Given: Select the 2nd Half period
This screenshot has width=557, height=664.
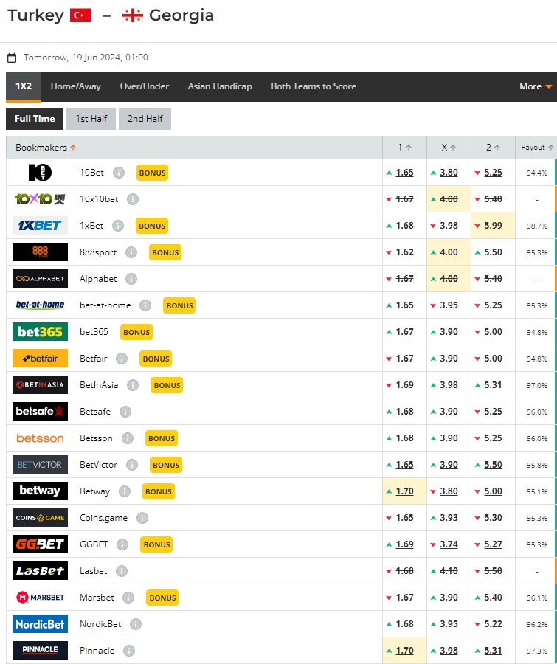Looking at the screenshot, I should 145,119.
